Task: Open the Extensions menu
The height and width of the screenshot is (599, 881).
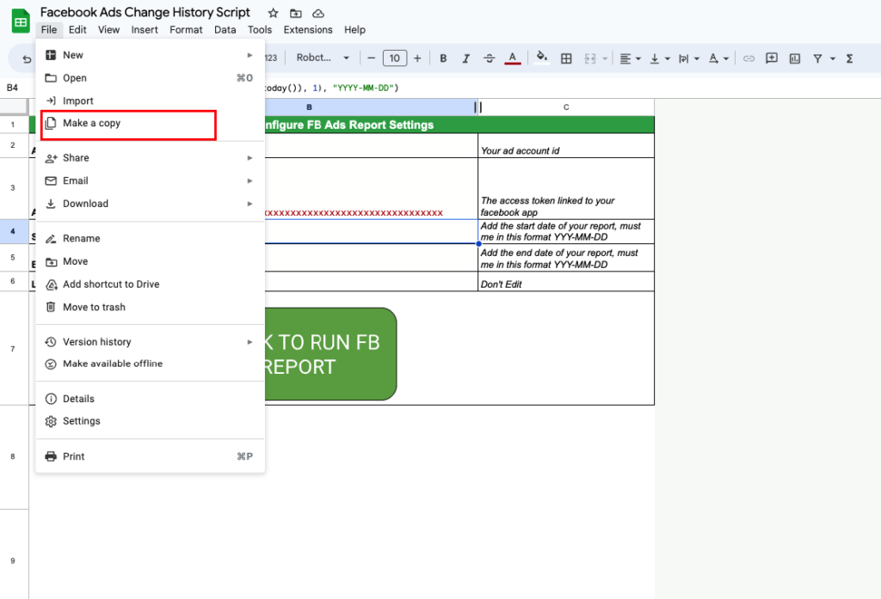Action: [x=308, y=30]
